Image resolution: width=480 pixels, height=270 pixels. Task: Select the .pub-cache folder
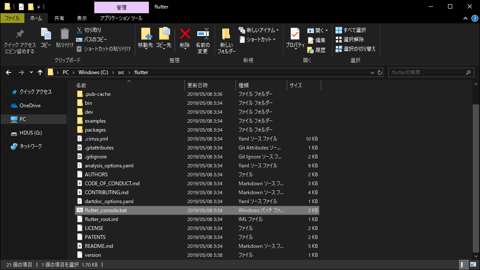coord(197,94)
